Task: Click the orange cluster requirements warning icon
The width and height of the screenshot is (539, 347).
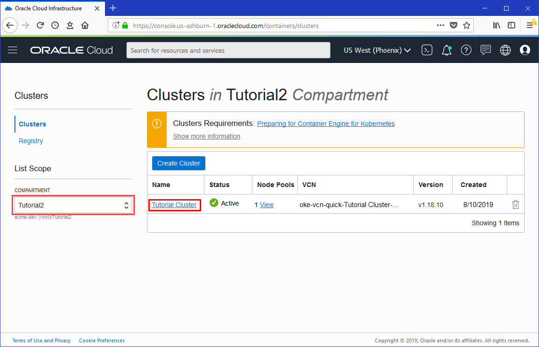Action: point(157,124)
